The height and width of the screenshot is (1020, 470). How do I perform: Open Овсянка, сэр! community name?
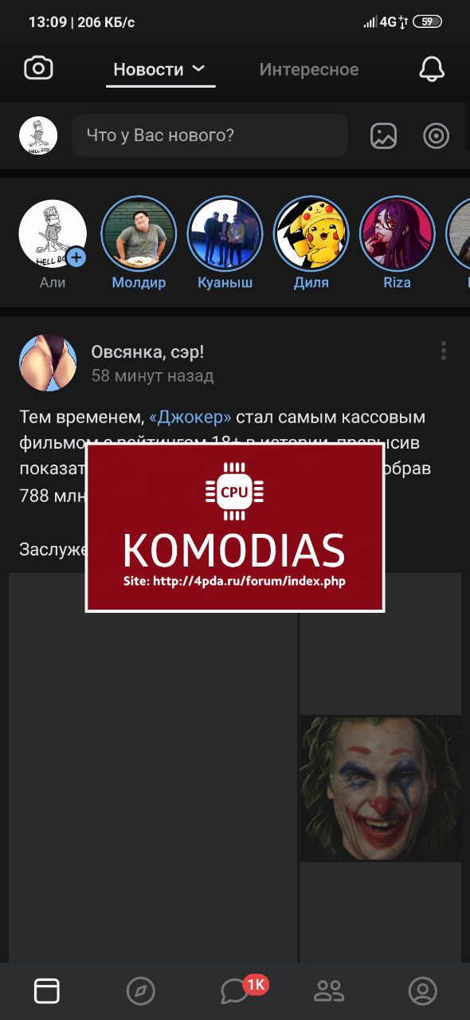147,351
